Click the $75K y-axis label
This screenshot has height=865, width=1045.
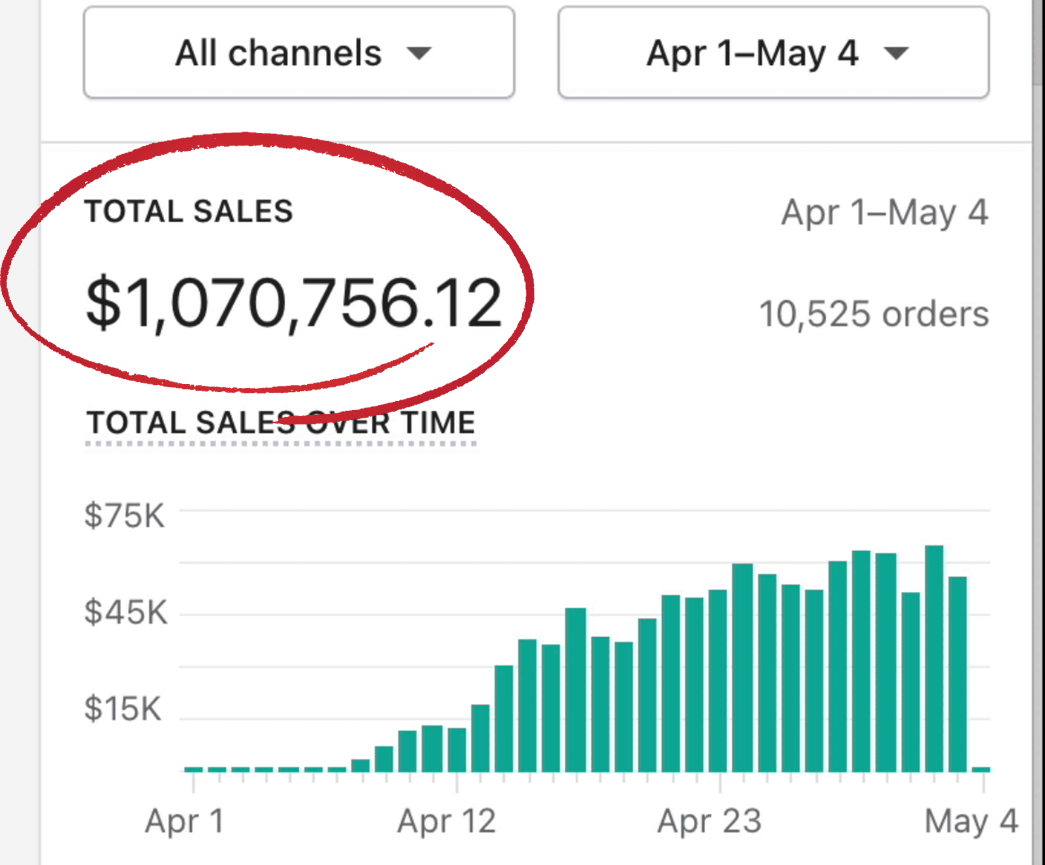point(124,516)
